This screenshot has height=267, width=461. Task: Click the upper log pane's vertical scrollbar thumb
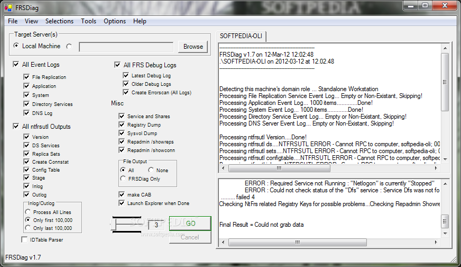(445, 82)
